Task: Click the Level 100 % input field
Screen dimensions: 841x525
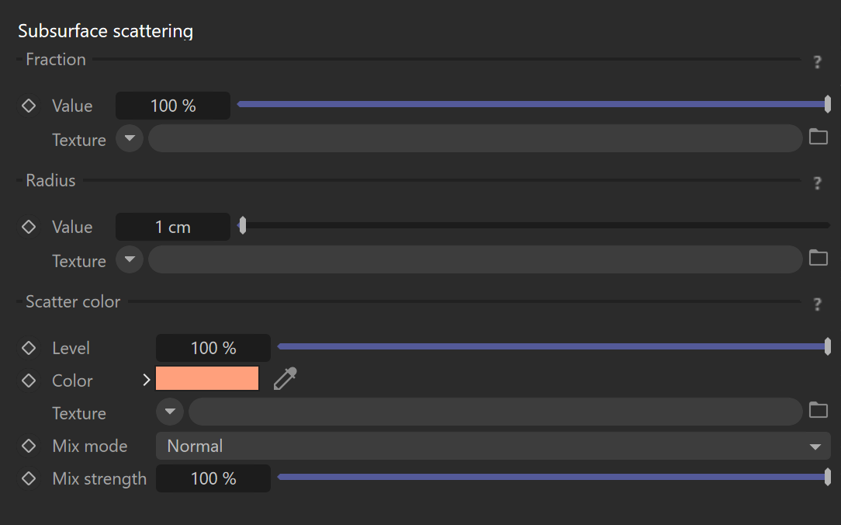Action: pyautogui.click(x=213, y=348)
